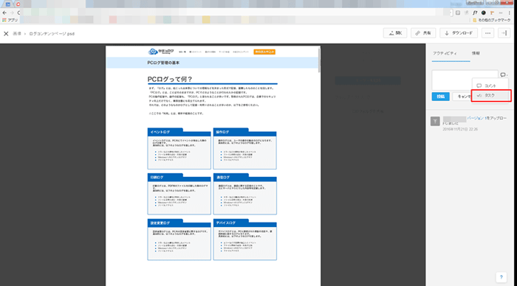Click the preview pane vertical scrollbar
The width and height of the screenshot is (517, 286).
[319, 60]
